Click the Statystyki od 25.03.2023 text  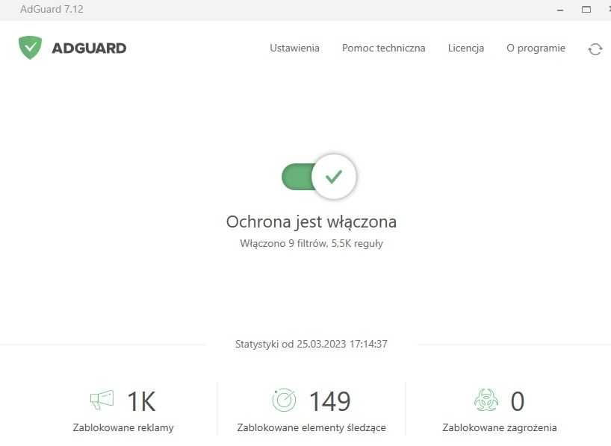point(311,344)
